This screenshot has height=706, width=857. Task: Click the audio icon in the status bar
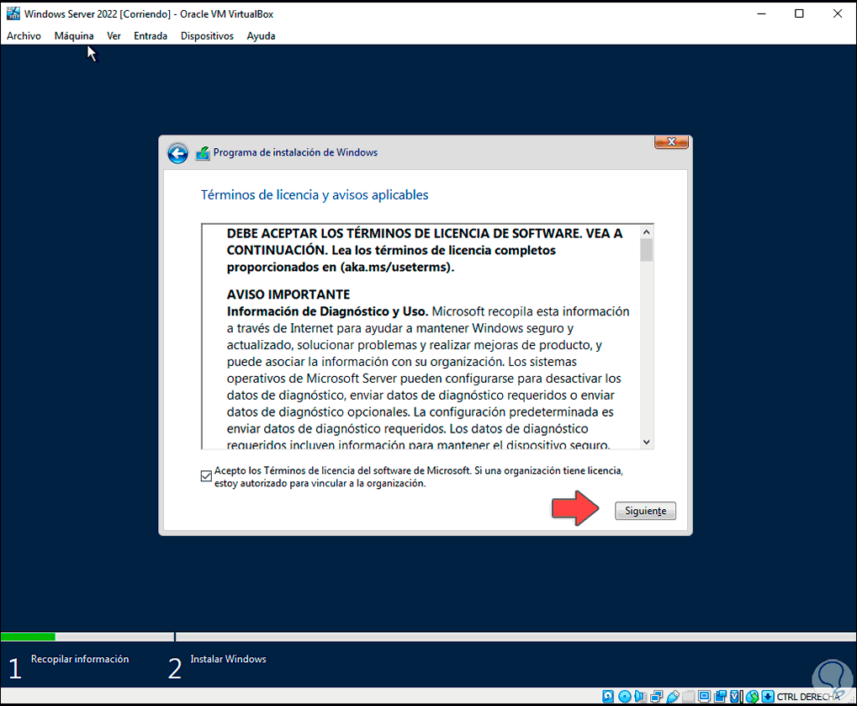click(x=640, y=696)
